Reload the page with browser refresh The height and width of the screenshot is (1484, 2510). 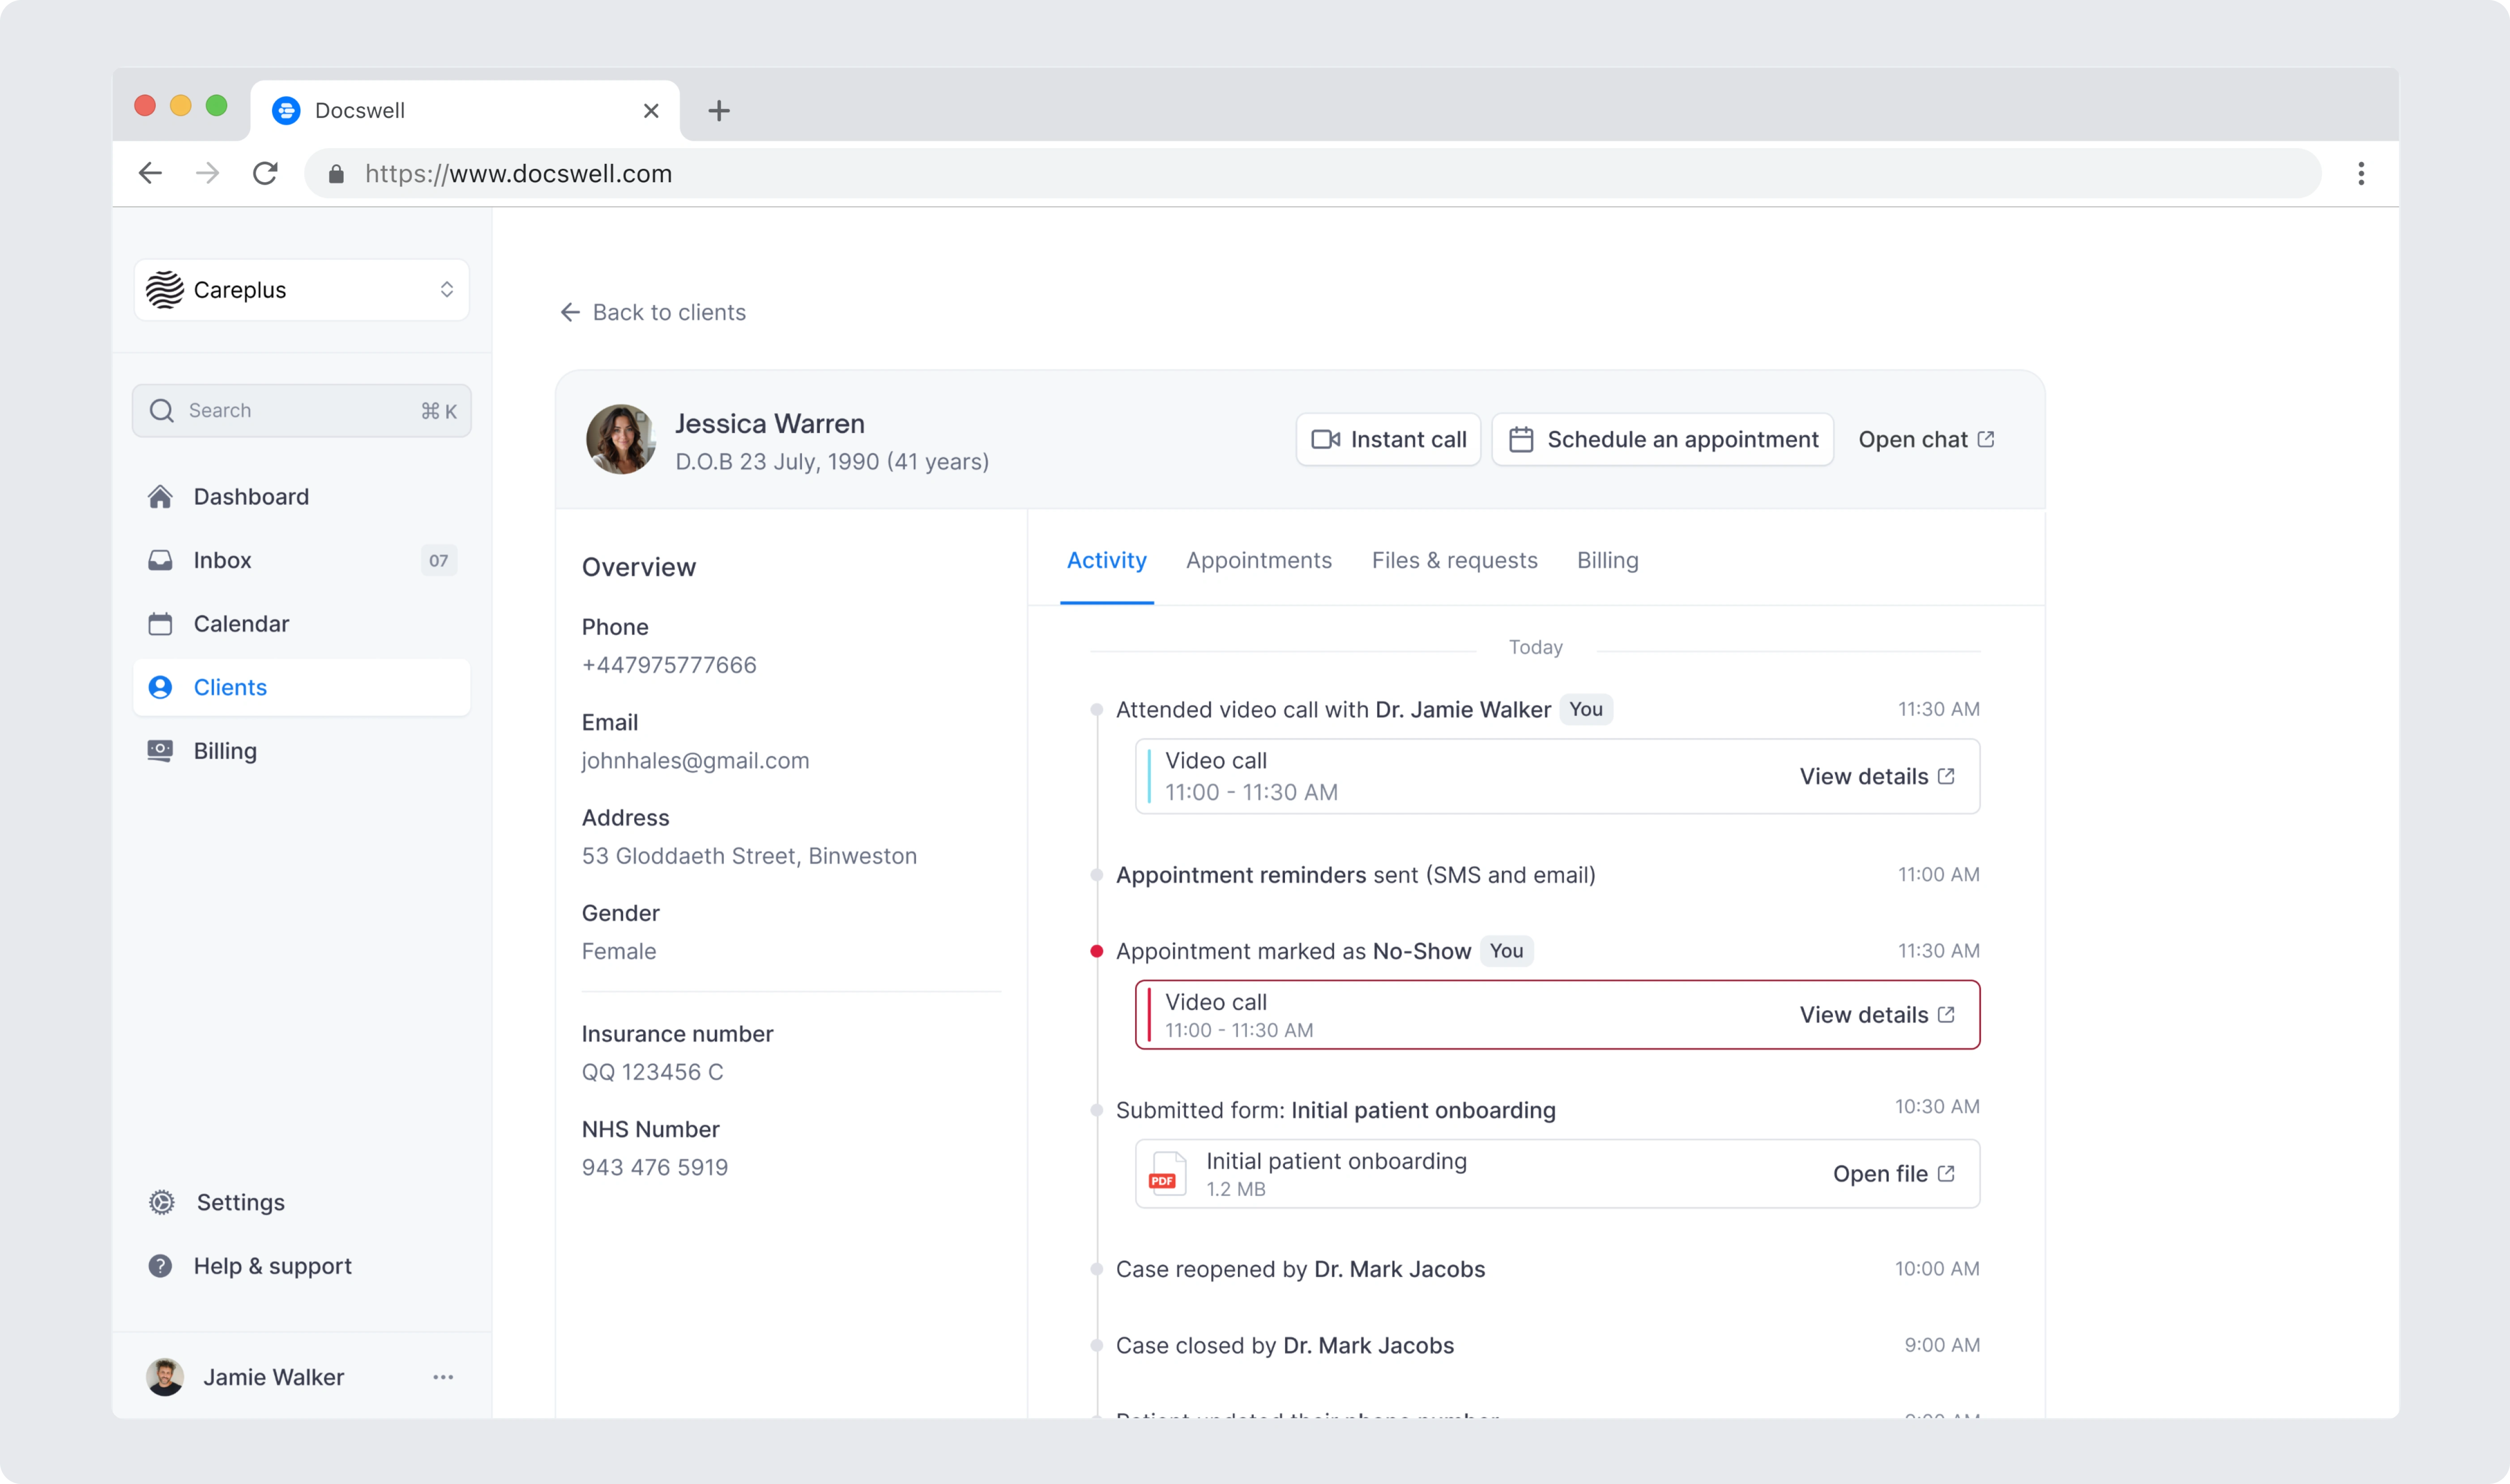pyautogui.click(x=265, y=173)
